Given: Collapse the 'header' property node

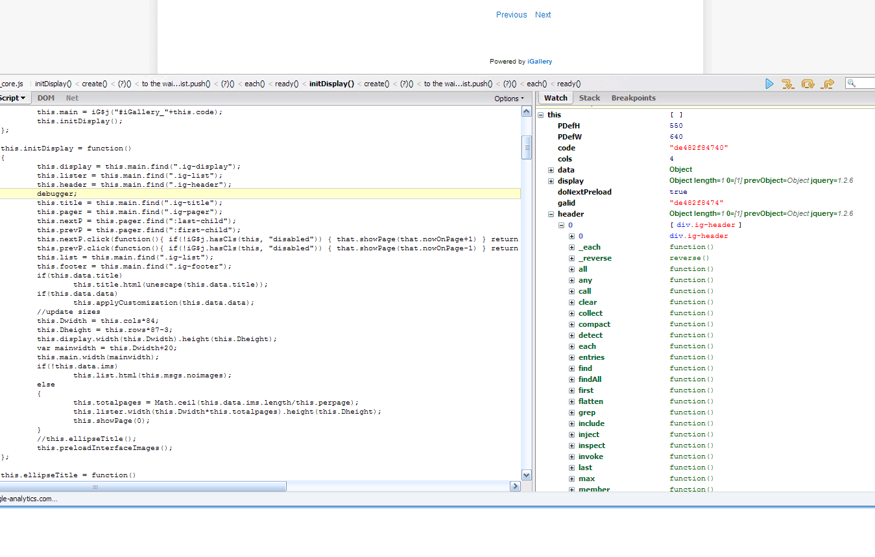Looking at the screenshot, I should pyautogui.click(x=551, y=214).
